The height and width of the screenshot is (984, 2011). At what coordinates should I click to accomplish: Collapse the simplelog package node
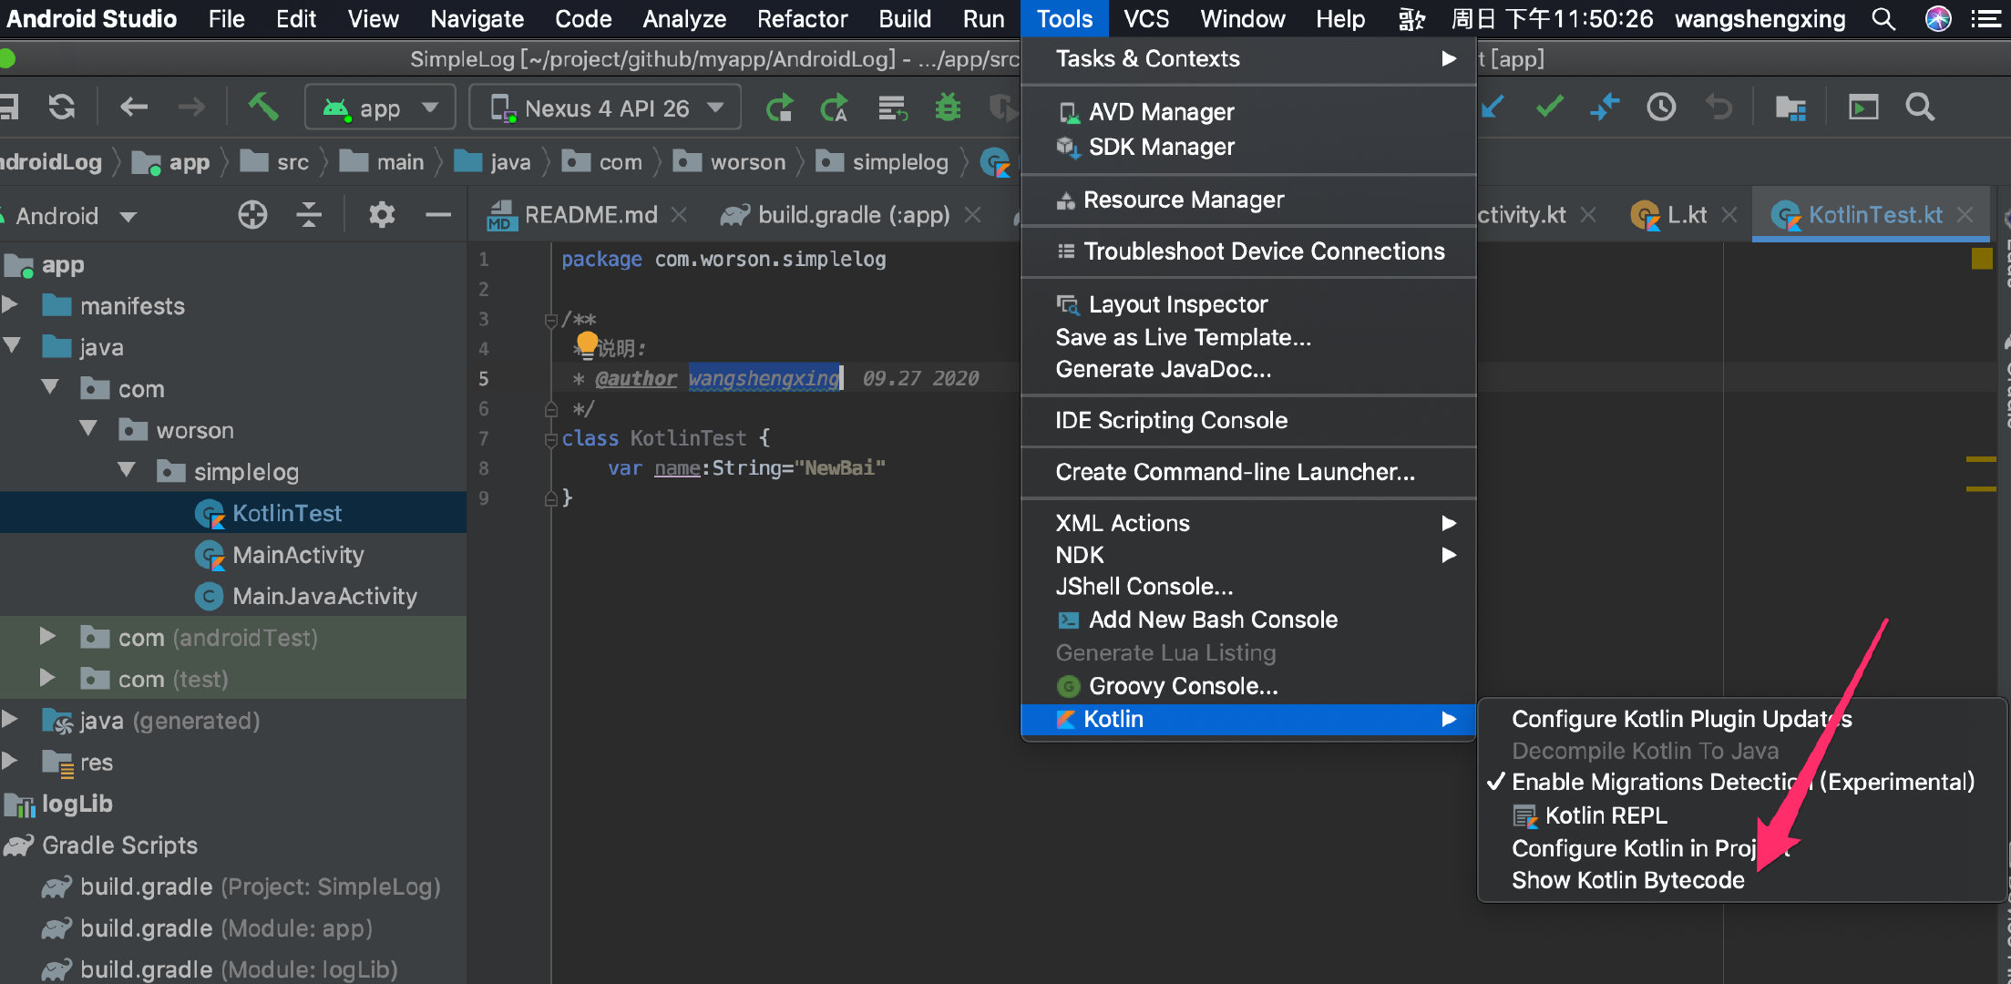(126, 470)
